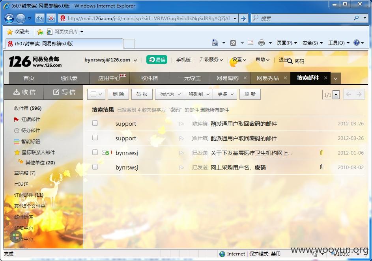
Task: Switch to the 收件箱 tab
Action: (x=150, y=78)
